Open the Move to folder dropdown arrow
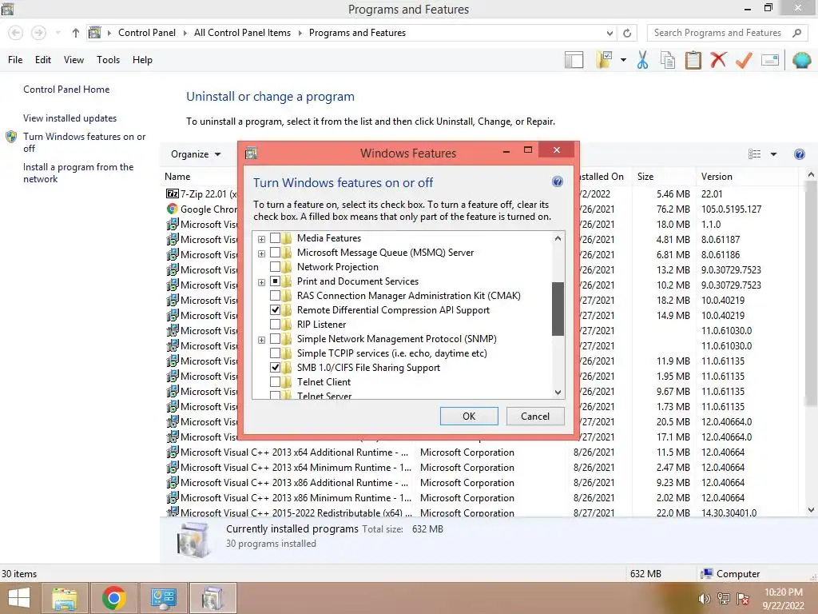This screenshot has height=614, width=818. pyautogui.click(x=623, y=60)
